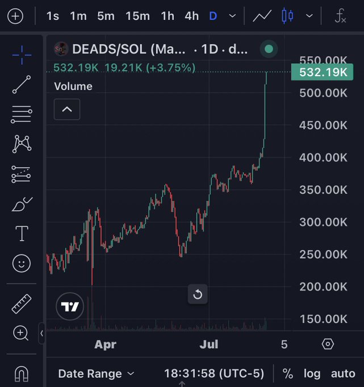Click the green market status indicator
Screen dimensions: 364x387
point(269,49)
